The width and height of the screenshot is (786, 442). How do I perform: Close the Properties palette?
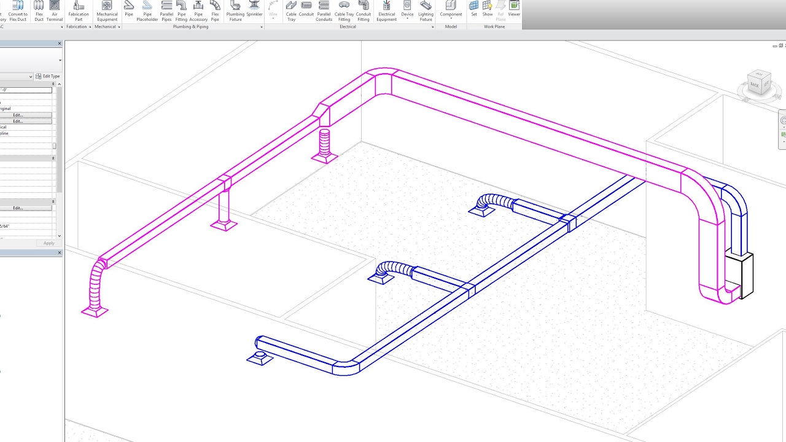(x=60, y=44)
